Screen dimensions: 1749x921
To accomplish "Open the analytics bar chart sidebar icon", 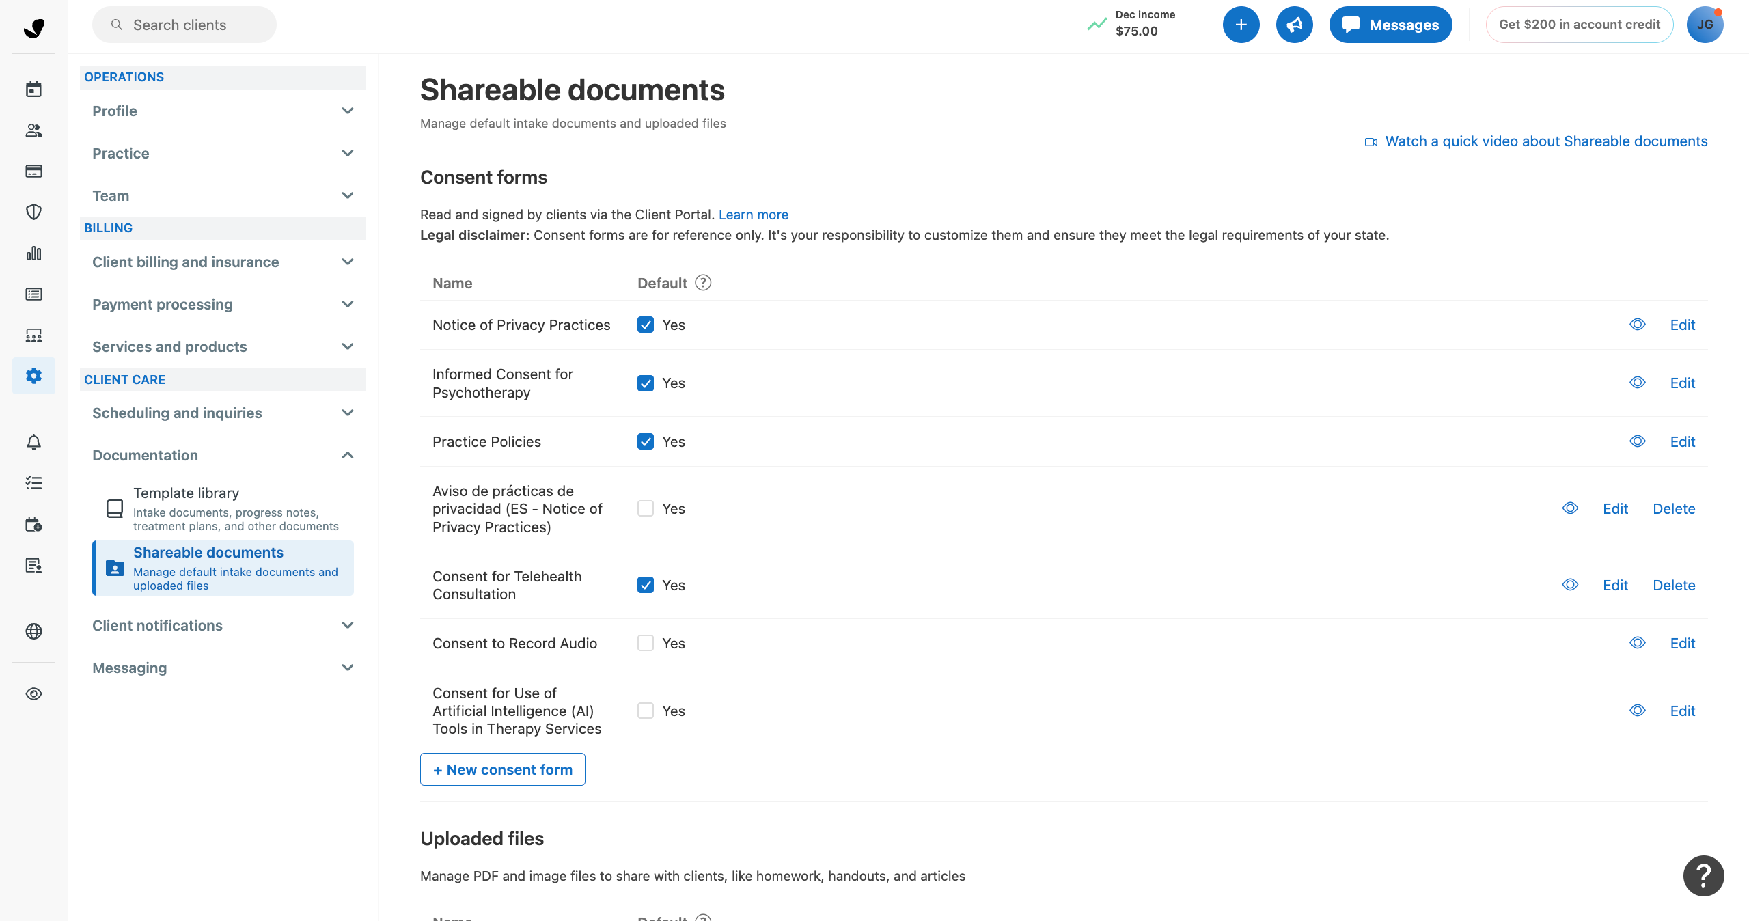I will [33, 253].
